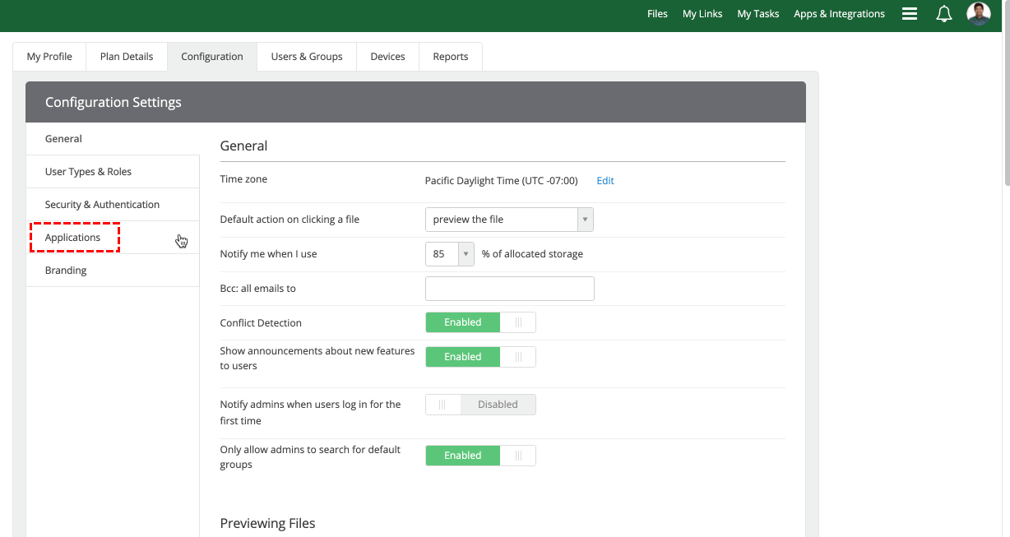Expand the storage percentage dropdown
The height and width of the screenshot is (537, 1010).
(449, 254)
